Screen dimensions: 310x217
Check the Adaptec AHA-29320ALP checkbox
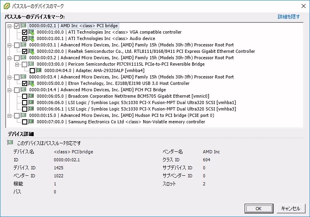point(32,70)
